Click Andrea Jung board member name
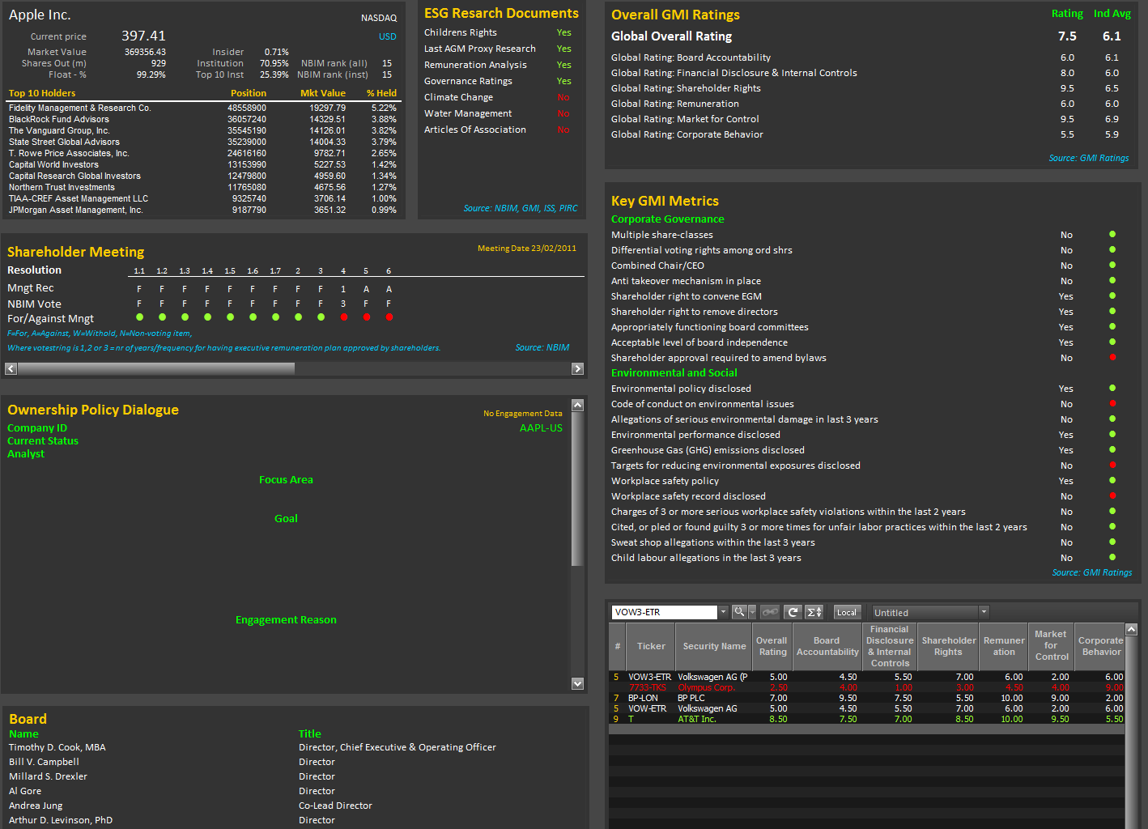 36,806
